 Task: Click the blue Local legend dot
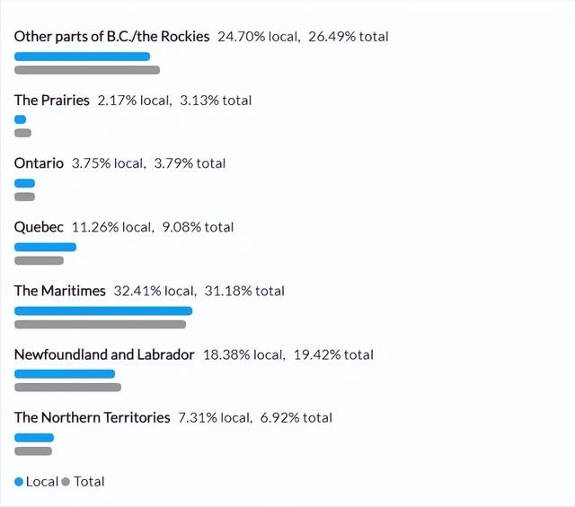[x=19, y=481]
